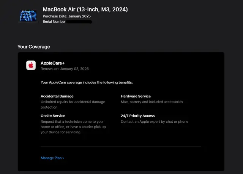
Task: Click the MacBook Air product thumbnail
Action: pos(28,16)
